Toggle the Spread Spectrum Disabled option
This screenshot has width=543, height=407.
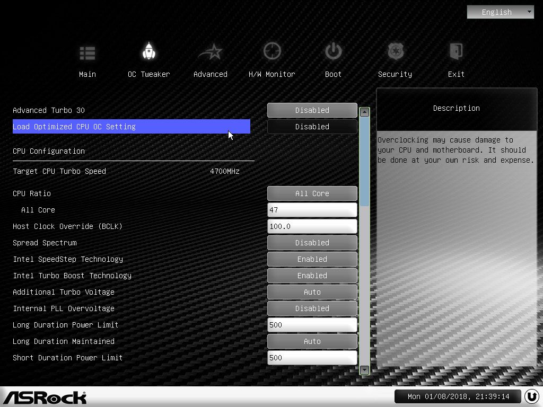pyautogui.click(x=312, y=243)
